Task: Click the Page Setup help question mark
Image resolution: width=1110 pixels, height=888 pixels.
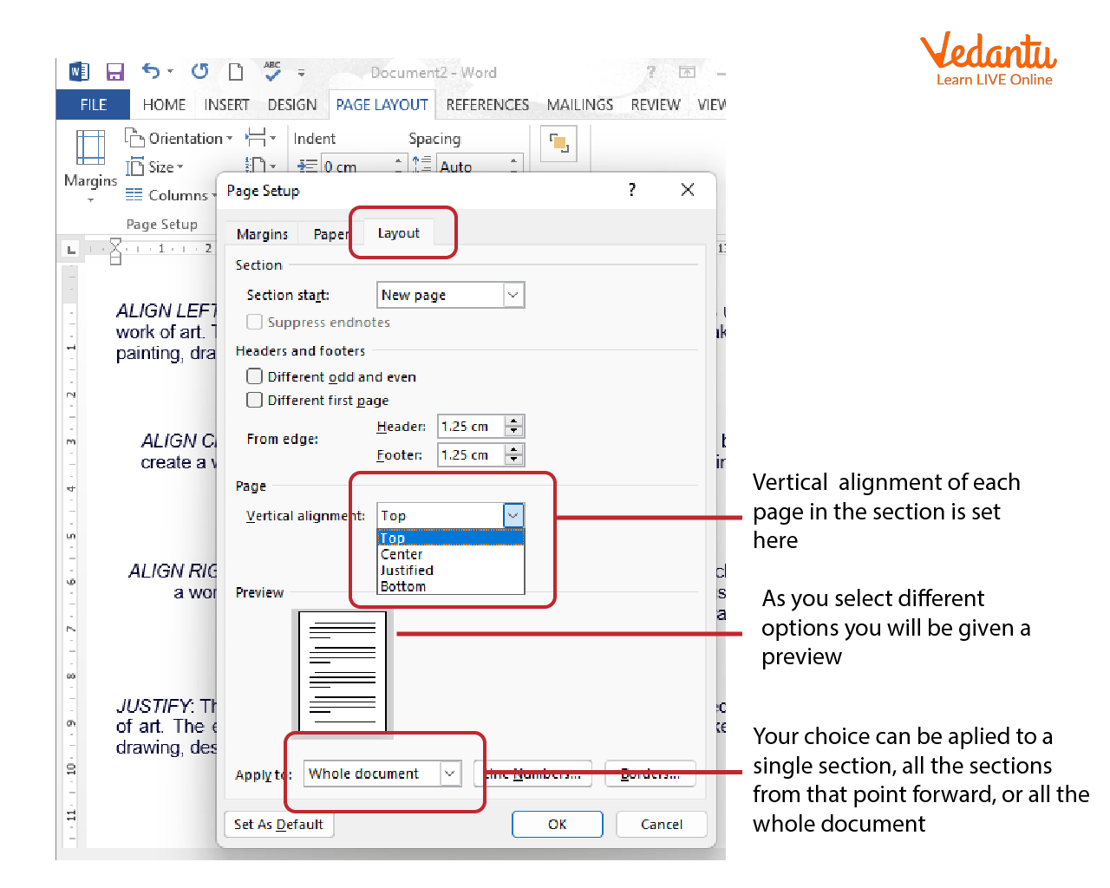Action: (x=631, y=190)
